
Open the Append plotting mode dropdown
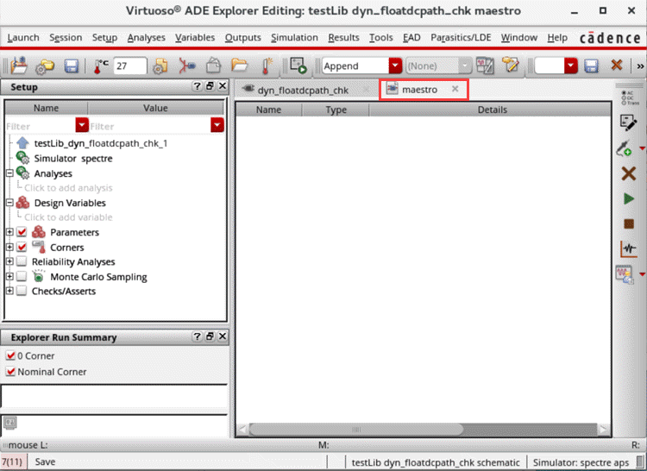[x=395, y=66]
